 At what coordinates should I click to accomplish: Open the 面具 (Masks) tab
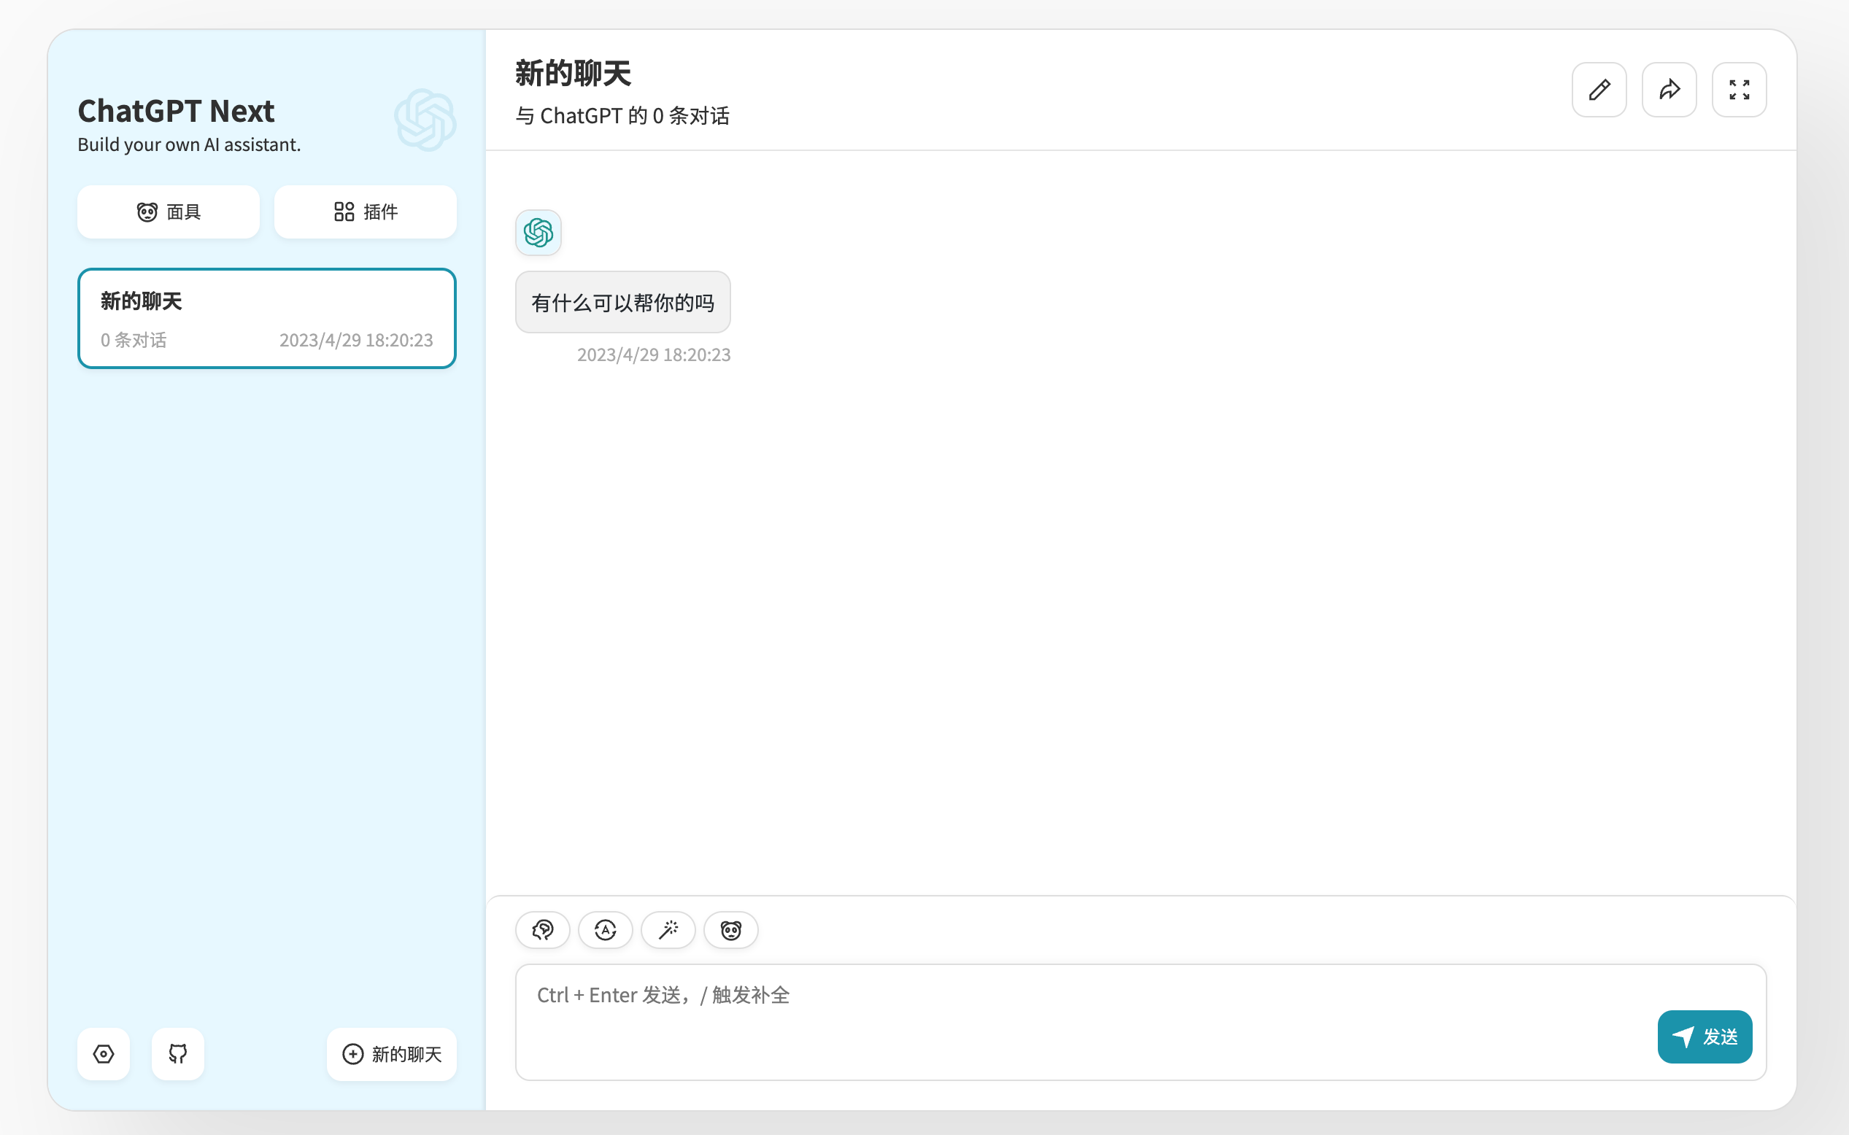click(169, 212)
